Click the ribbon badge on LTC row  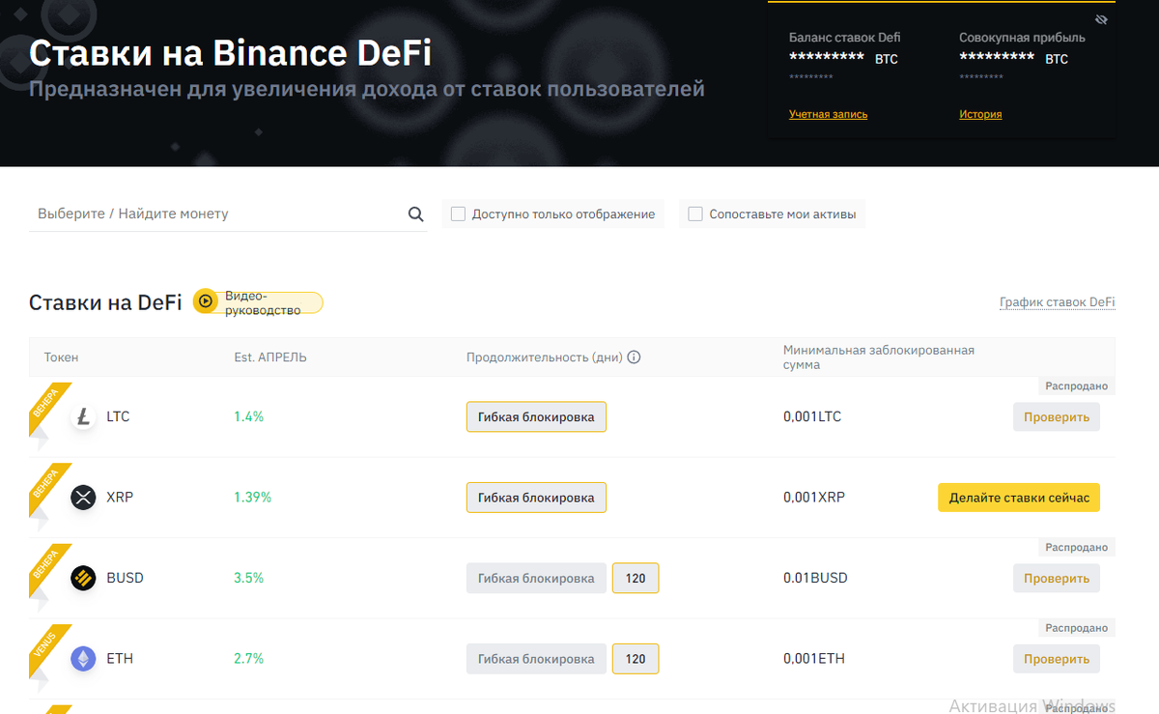point(48,408)
